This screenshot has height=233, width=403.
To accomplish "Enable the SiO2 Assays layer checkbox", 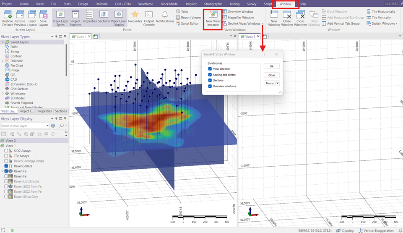I will pyautogui.click(x=6, y=151).
